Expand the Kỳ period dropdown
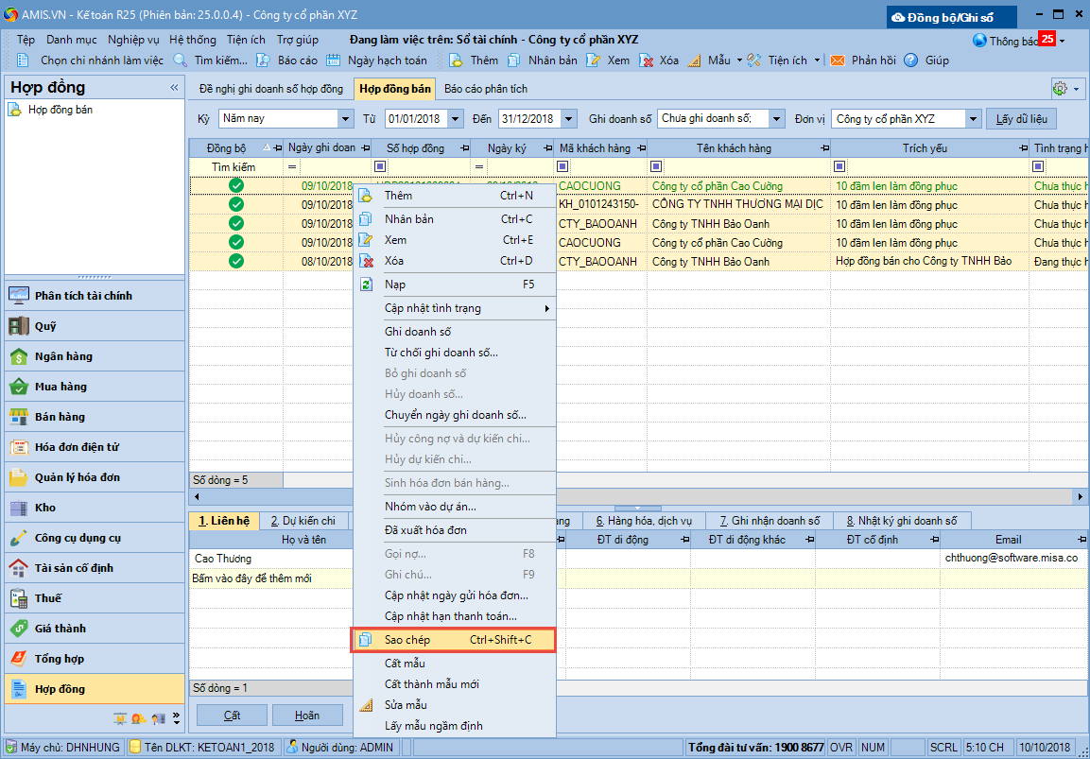The height and width of the screenshot is (759, 1090). pyautogui.click(x=345, y=119)
